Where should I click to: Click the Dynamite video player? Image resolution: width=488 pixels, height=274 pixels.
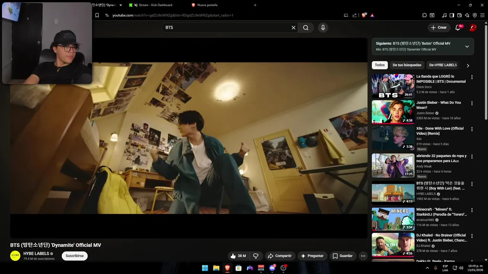189,138
